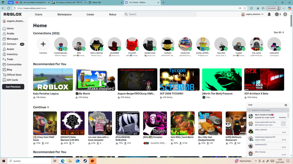The width and height of the screenshot is (293, 164).
Task: Click the Roblox search field
Action: (160, 14)
